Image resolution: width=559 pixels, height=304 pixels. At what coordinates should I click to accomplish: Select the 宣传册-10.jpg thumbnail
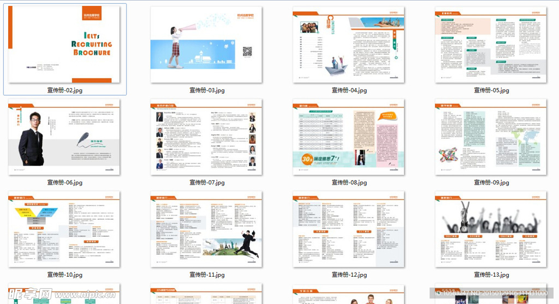[64, 229]
